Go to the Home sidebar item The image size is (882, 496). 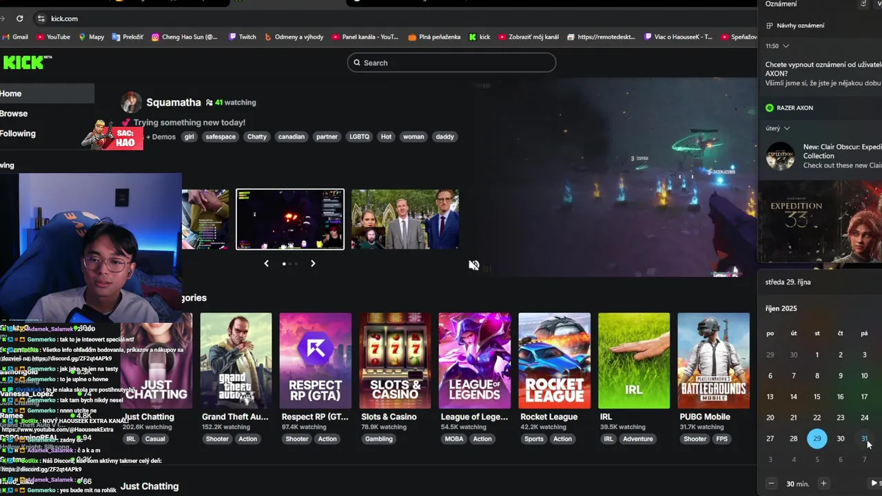[47, 94]
